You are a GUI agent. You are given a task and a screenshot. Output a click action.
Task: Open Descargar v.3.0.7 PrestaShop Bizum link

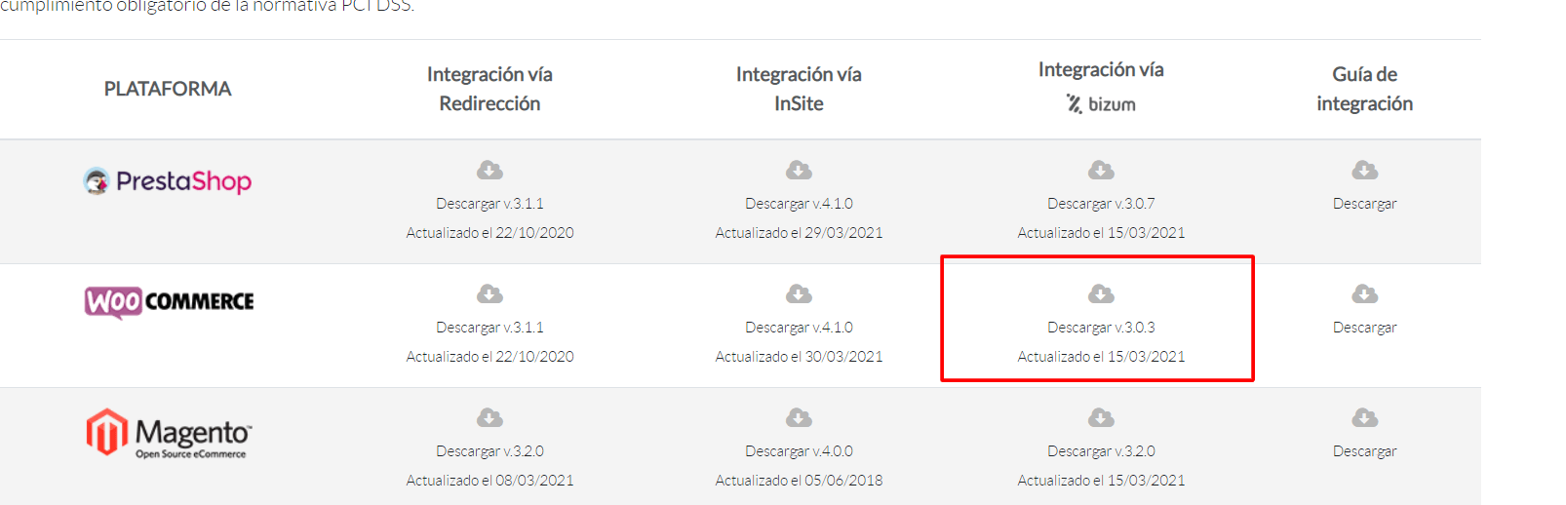pyautogui.click(x=1101, y=204)
